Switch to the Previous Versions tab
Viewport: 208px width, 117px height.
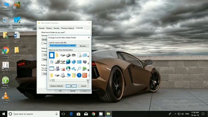[67, 28]
